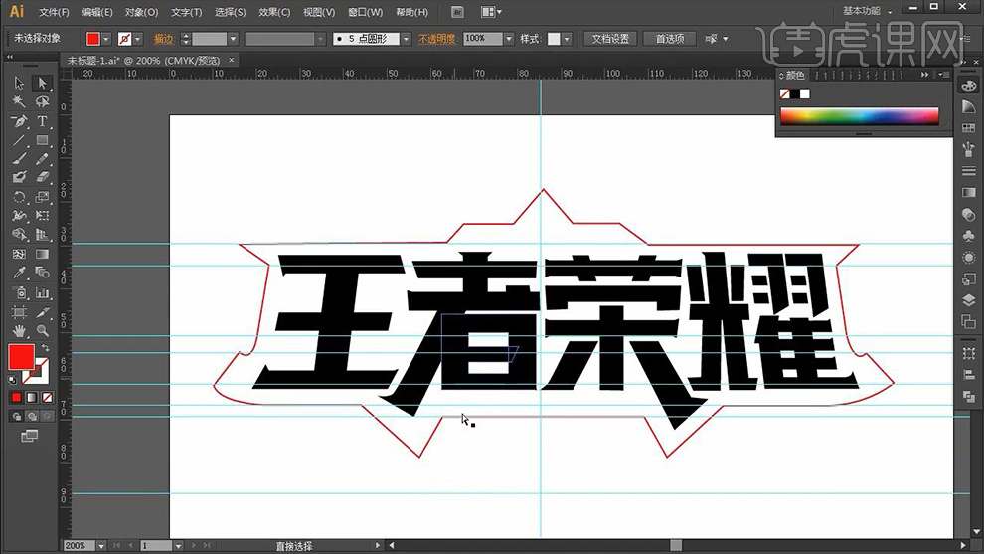This screenshot has width=984, height=554.
Task: Open 文件(F) menu
Action: (x=54, y=12)
